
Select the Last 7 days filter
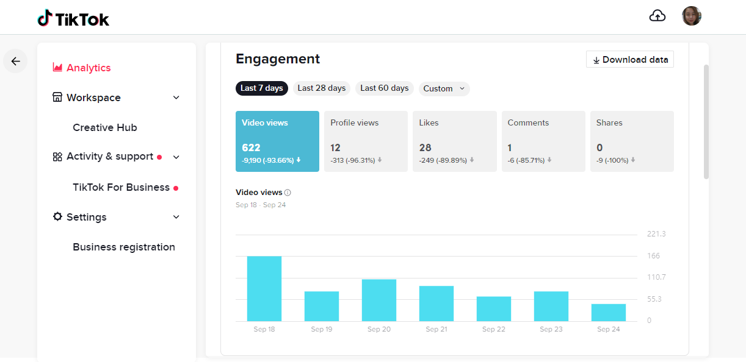click(262, 88)
